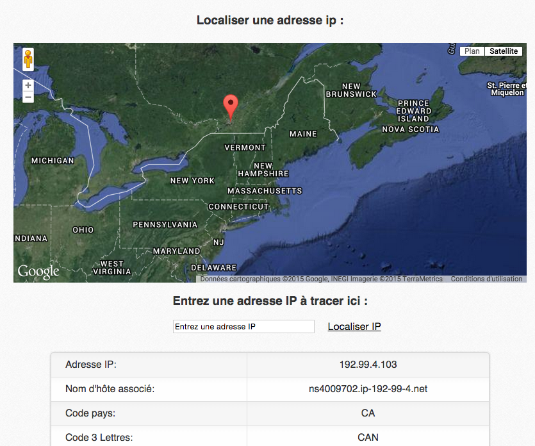Click the 'Code pays:' label
The image size is (535, 446).
click(90, 413)
